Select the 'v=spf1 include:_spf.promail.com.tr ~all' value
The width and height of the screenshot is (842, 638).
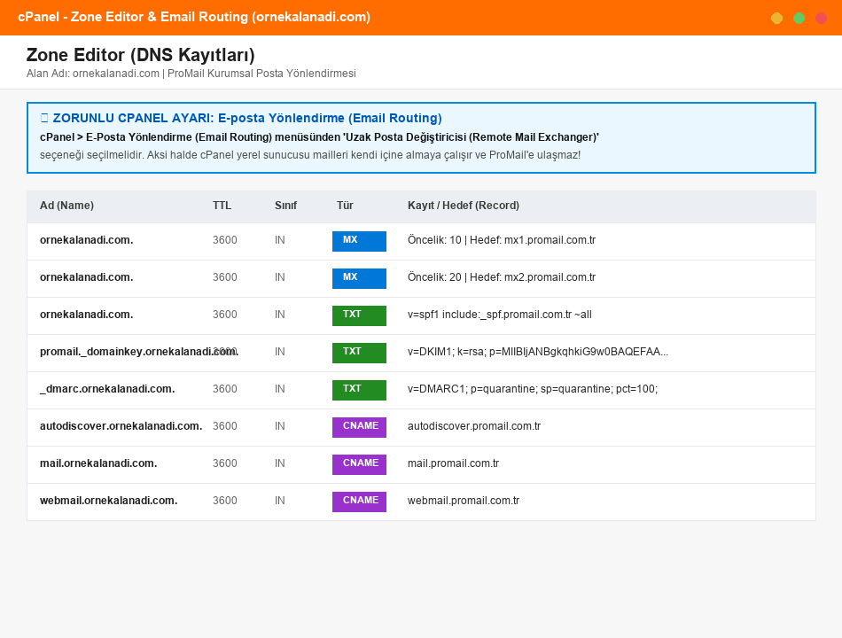coord(499,315)
